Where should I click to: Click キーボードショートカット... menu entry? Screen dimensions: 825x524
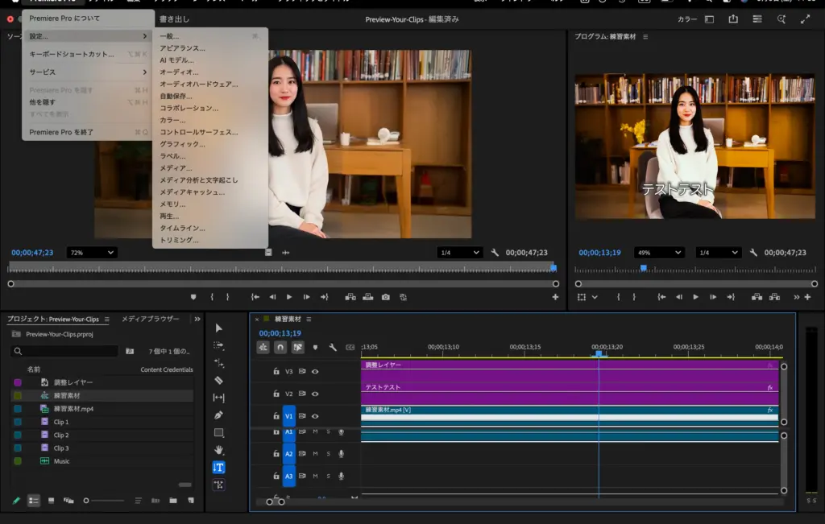tap(72, 54)
